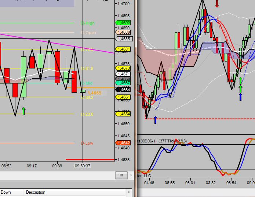Click the 08:32 time label on right chart
Screen dimensions: 255x197
coord(211,183)
